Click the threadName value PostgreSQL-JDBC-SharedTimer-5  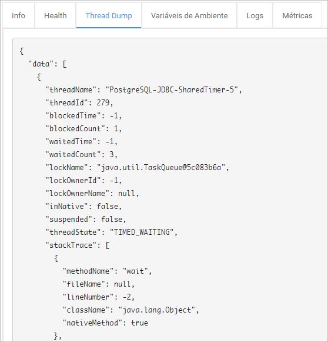[172, 90]
